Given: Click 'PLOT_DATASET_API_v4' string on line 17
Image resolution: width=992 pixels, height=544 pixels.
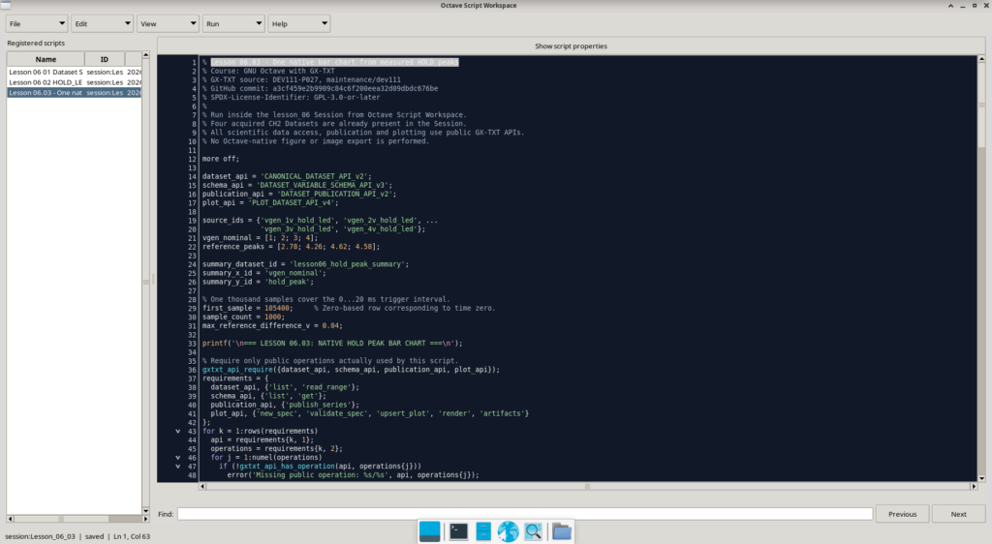Looking at the screenshot, I should coord(292,203).
